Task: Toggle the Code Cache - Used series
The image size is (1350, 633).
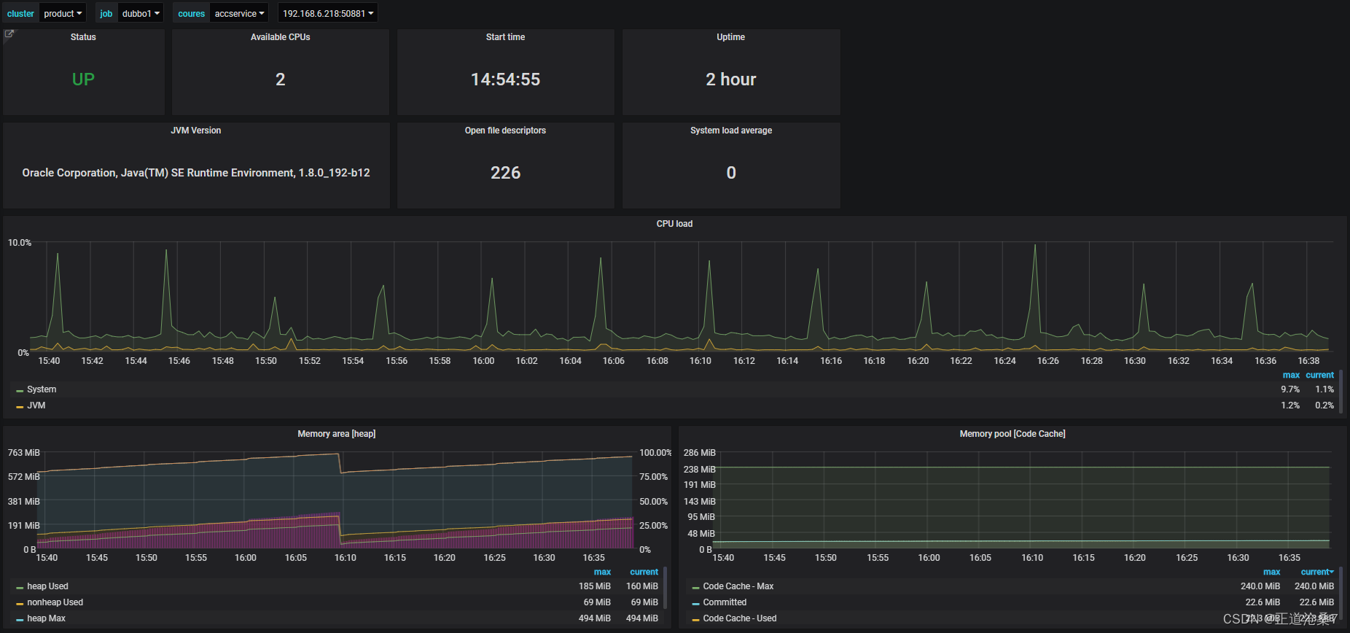Action: coord(740,618)
